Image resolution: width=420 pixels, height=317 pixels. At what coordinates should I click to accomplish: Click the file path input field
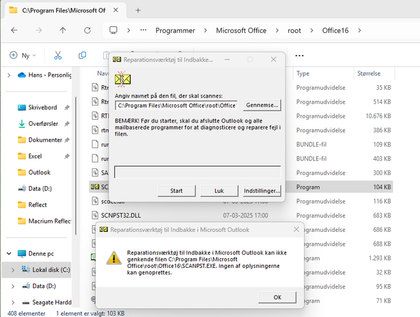[x=177, y=105]
